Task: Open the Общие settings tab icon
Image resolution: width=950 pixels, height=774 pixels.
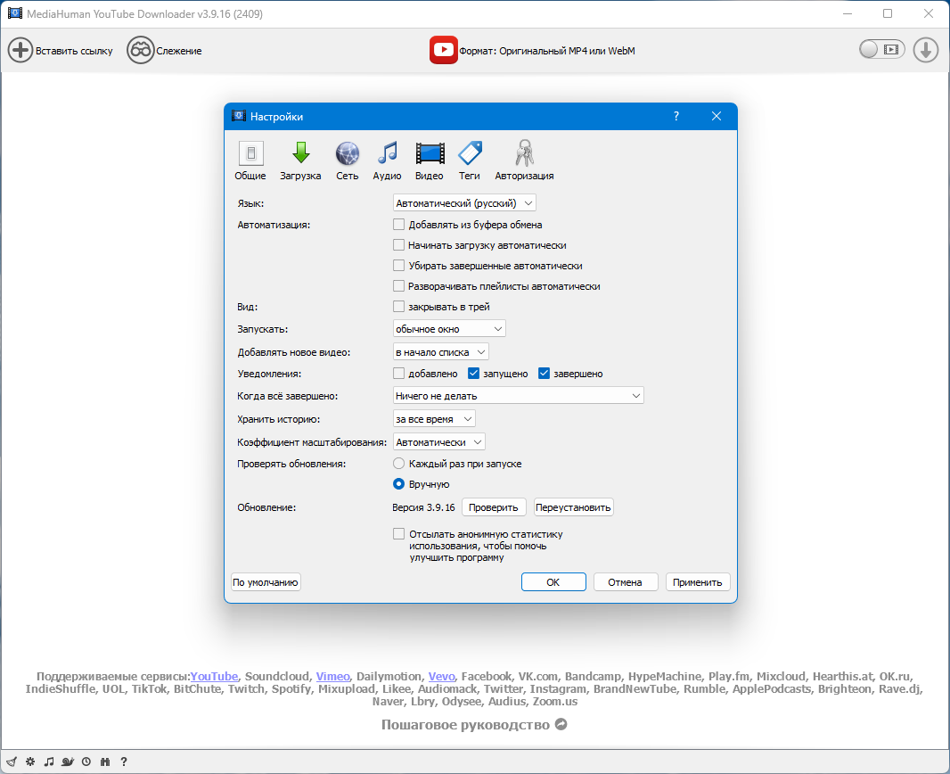Action: 250,153
